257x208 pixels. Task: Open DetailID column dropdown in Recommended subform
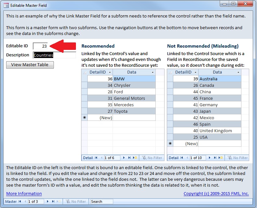[110, 72]
